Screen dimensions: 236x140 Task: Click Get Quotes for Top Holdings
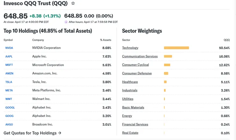pyautogui.click(x=32, y=133)
